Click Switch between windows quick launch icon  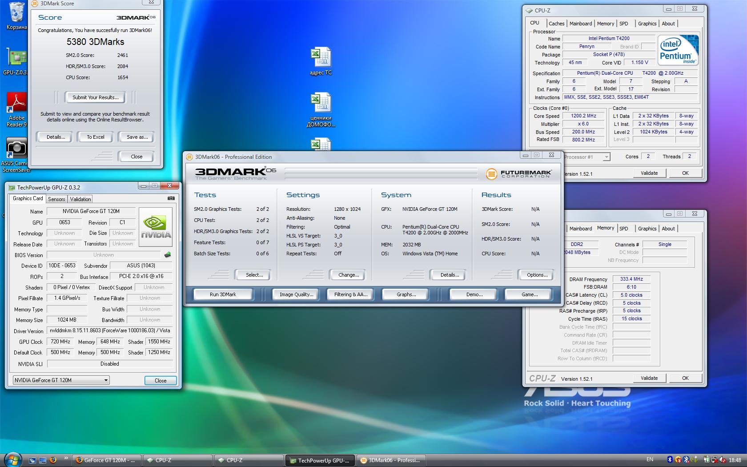coord(32,460)
